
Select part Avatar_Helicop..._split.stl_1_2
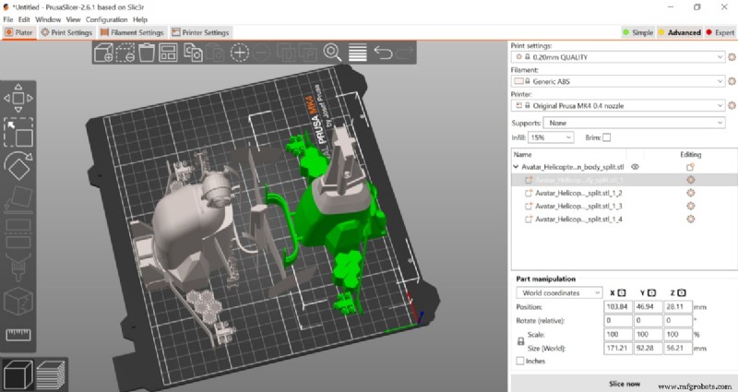[578, 193]
